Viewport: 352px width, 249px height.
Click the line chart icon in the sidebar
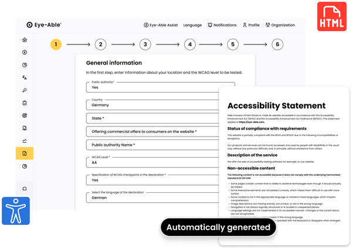pos(25,141)
